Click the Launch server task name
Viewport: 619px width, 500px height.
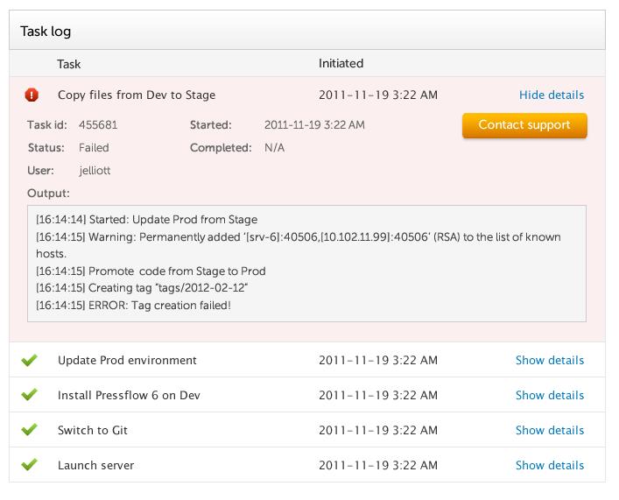pyautogui.click(x=95, y=465)
